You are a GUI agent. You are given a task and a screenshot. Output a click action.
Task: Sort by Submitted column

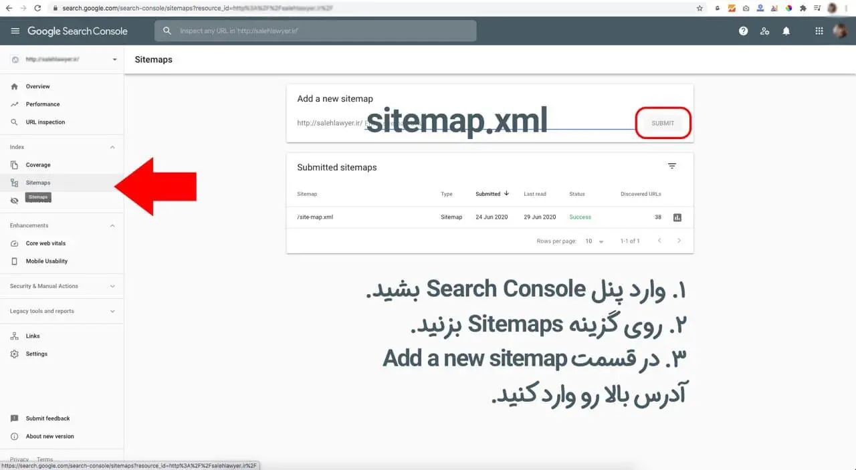click(492, 194)
